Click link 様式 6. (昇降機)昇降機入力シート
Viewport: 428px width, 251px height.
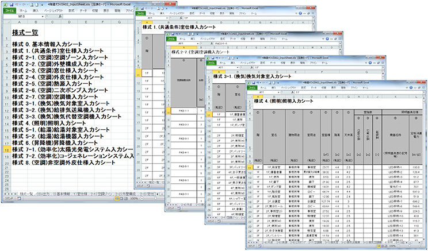pyautogui.click(x=55, y=143)
